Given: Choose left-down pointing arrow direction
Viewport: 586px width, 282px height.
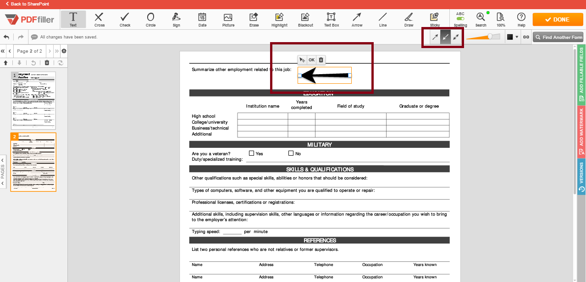Looking at the screenshot, I should click(445, 37).
